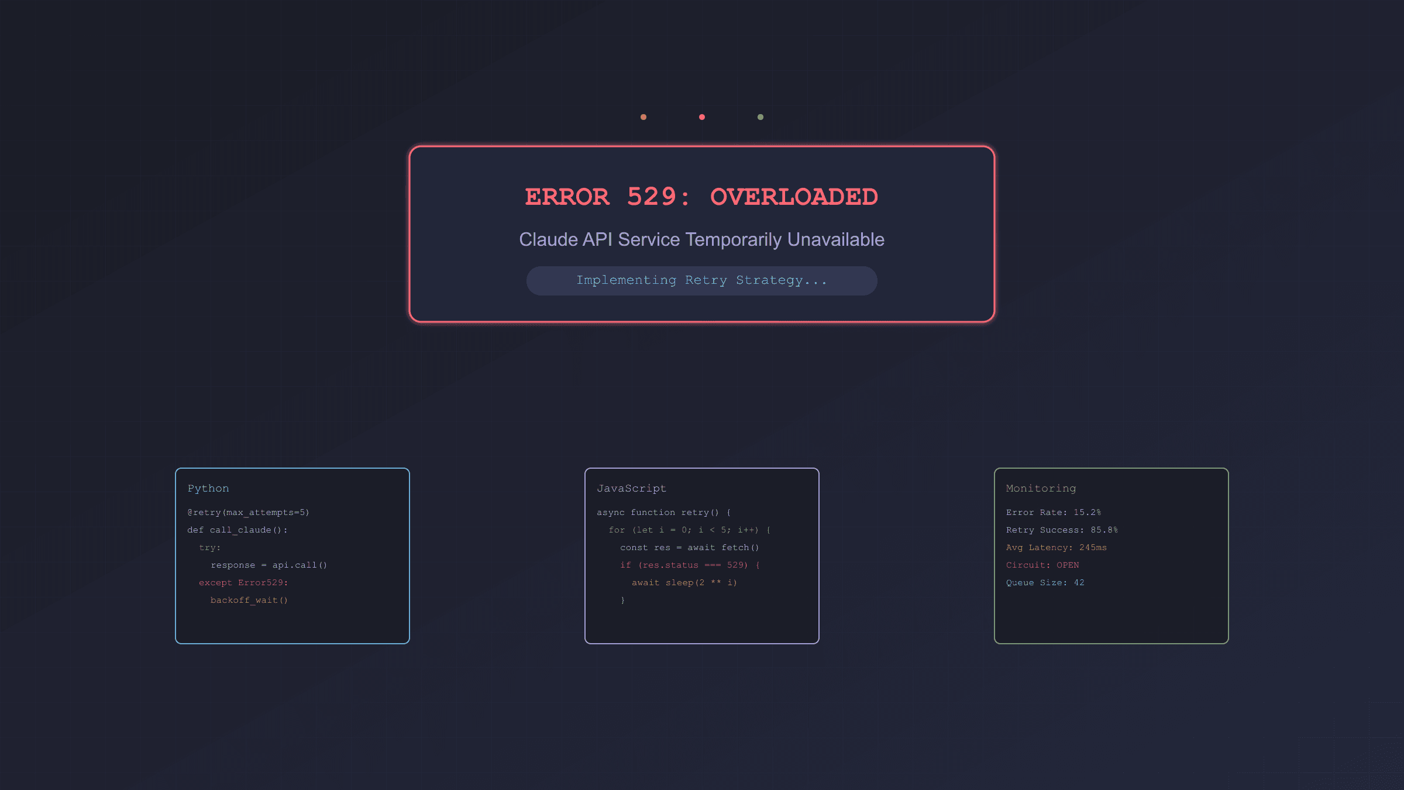
Task: Click the pink status indicator dot
Action: coord(702,116)
